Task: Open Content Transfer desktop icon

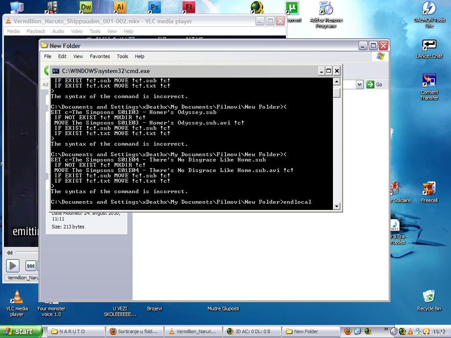Action: (x=429, y=87)
